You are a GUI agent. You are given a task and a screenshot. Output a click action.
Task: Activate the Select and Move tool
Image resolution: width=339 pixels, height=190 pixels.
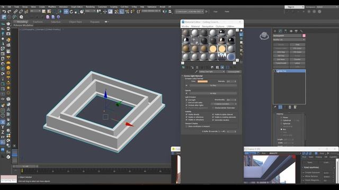pos(66,12)
